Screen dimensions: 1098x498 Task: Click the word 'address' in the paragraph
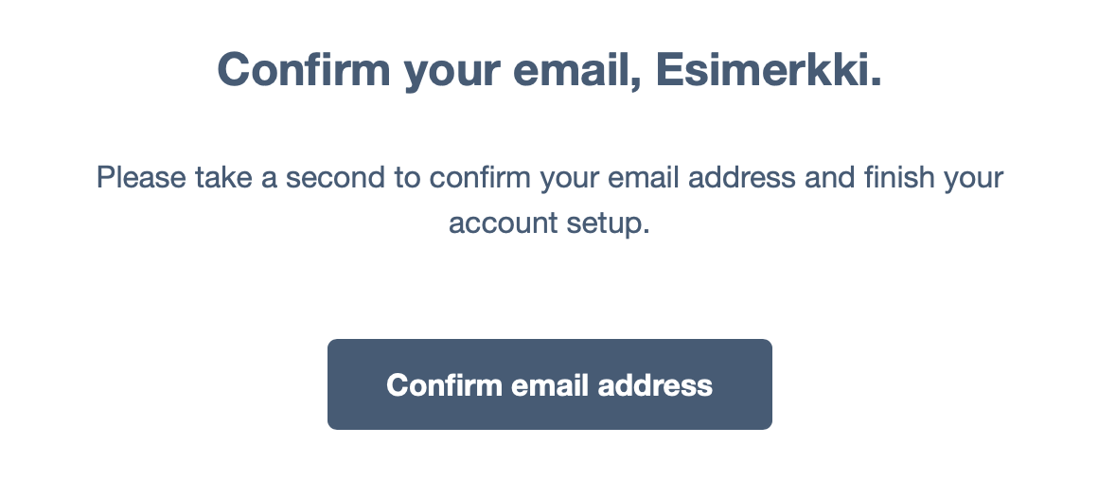(x=741, y=178)
